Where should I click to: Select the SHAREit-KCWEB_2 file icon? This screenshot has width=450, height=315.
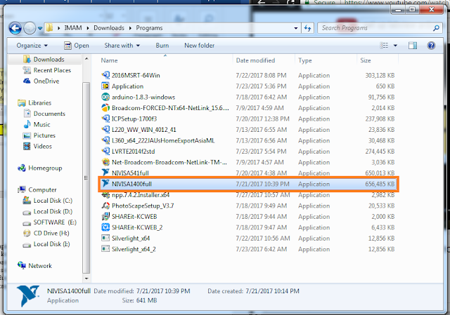point(105,227)
